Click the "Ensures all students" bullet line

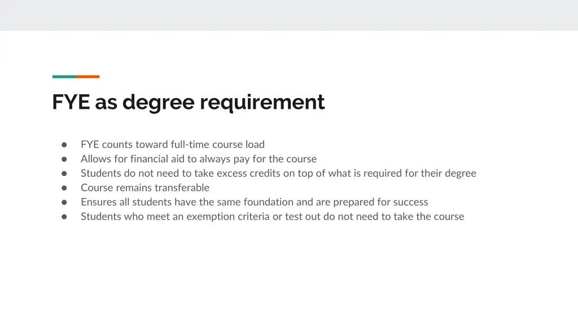pos(254,202)
